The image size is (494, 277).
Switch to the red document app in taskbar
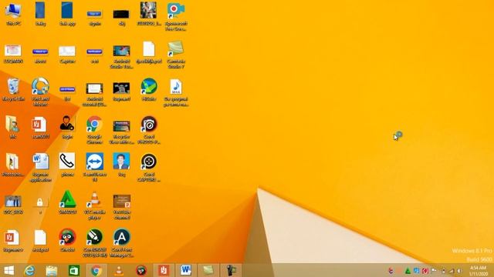tap(164, 270)
